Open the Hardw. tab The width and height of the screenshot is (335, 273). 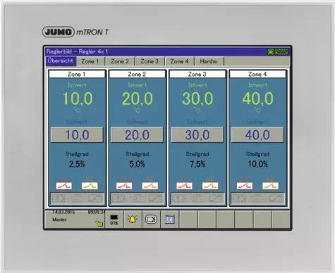pyautogui.click(x=209, y=61)
